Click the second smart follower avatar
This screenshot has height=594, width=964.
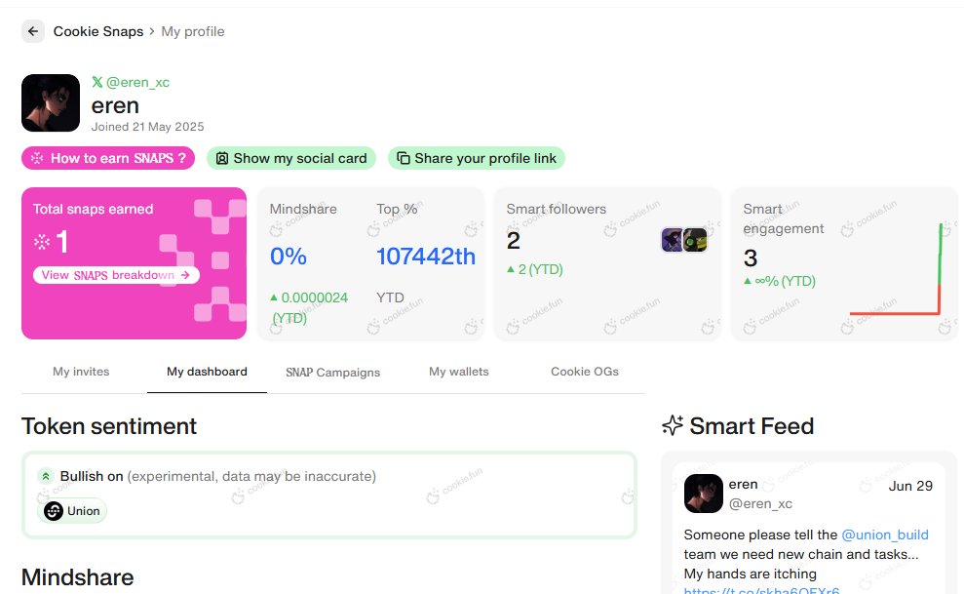pyautogui.click(x=695, y=240)
